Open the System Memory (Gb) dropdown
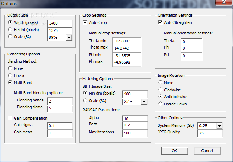The height and width of the screenshot is (162, 233). pyautogui.click(x=219, y=126)
